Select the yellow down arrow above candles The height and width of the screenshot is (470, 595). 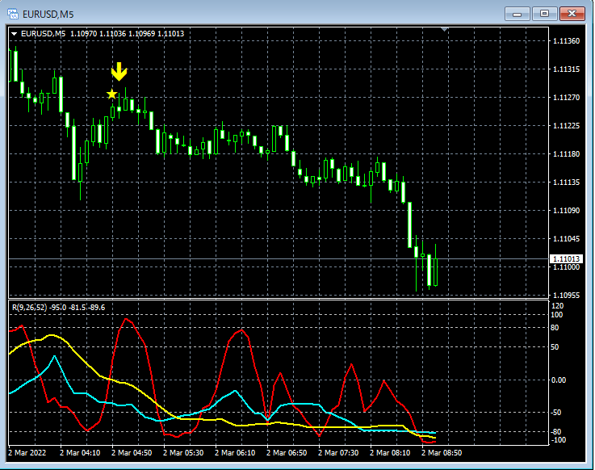[119, 72]
